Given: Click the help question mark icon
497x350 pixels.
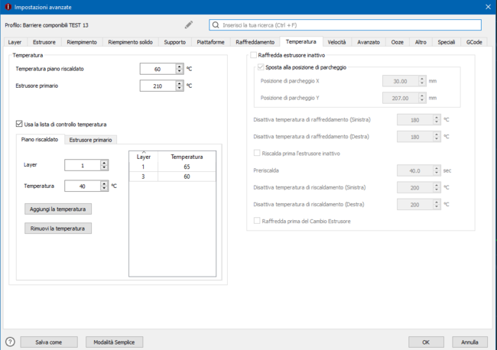Looking at the screenshot, I should coord(10,342).
